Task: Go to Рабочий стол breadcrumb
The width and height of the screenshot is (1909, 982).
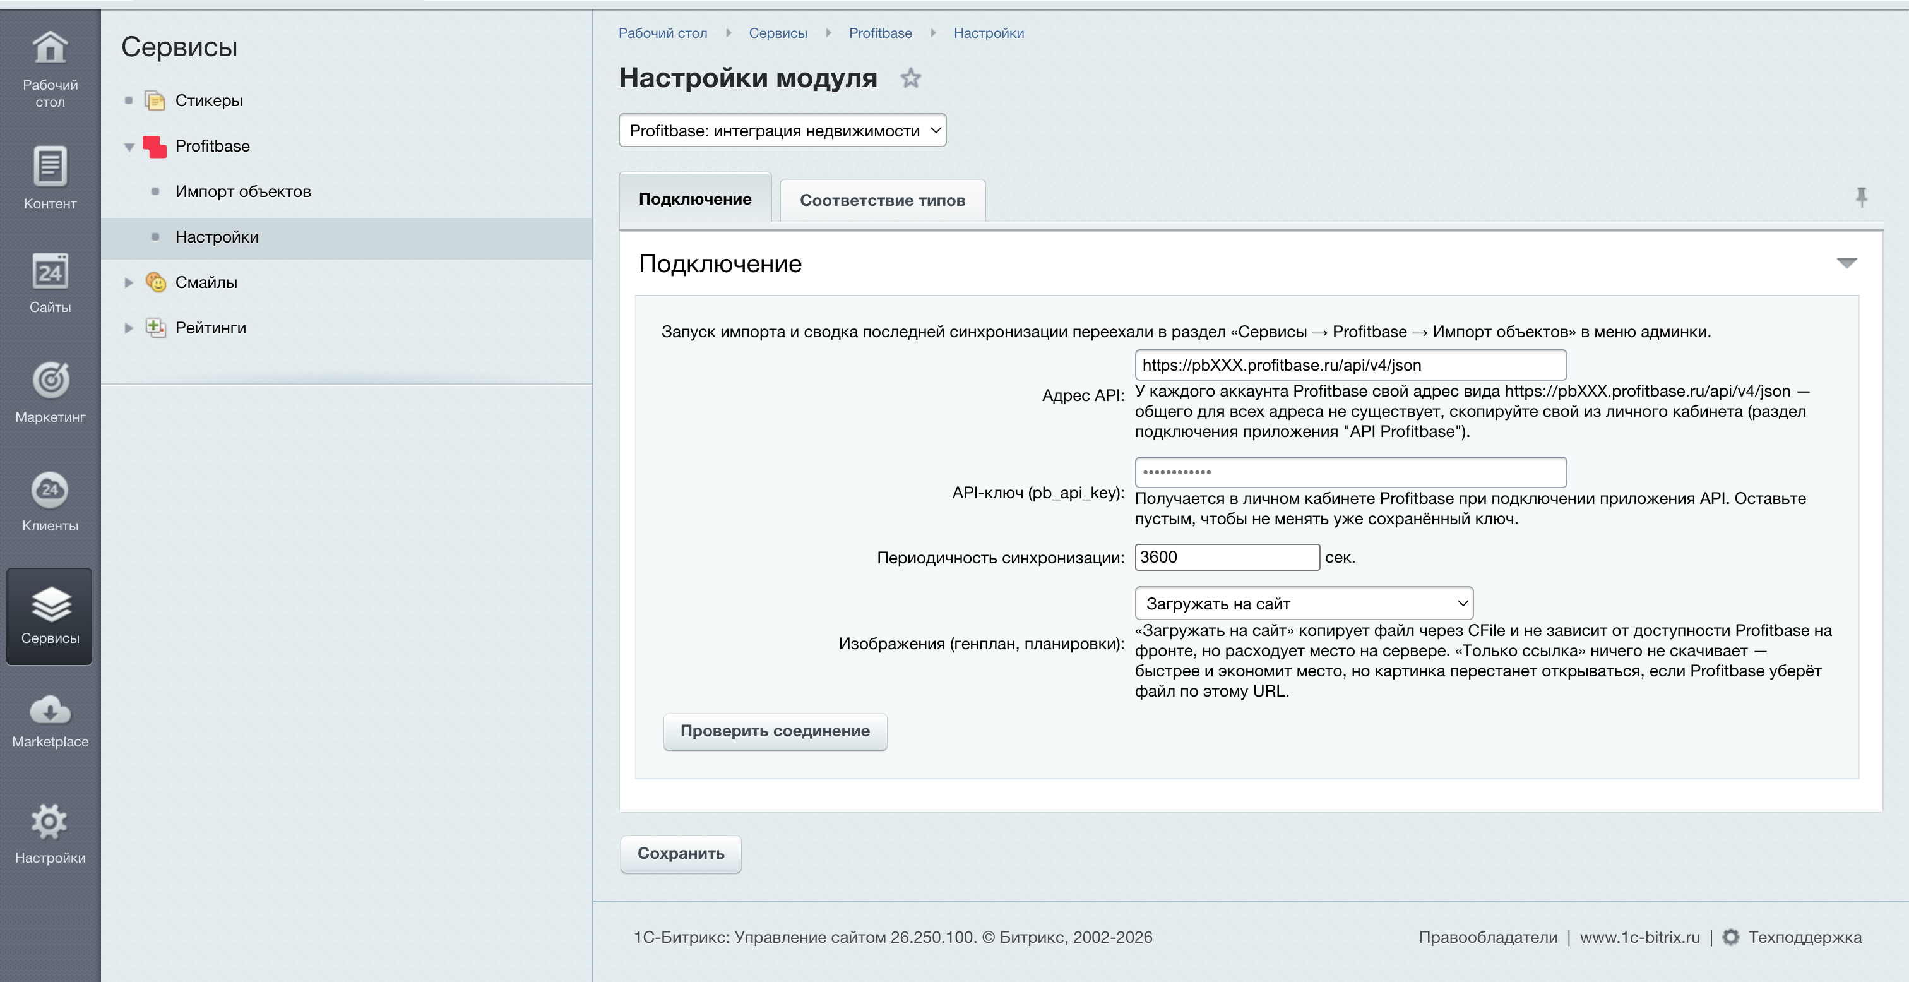Action: [x=662, y=33]
